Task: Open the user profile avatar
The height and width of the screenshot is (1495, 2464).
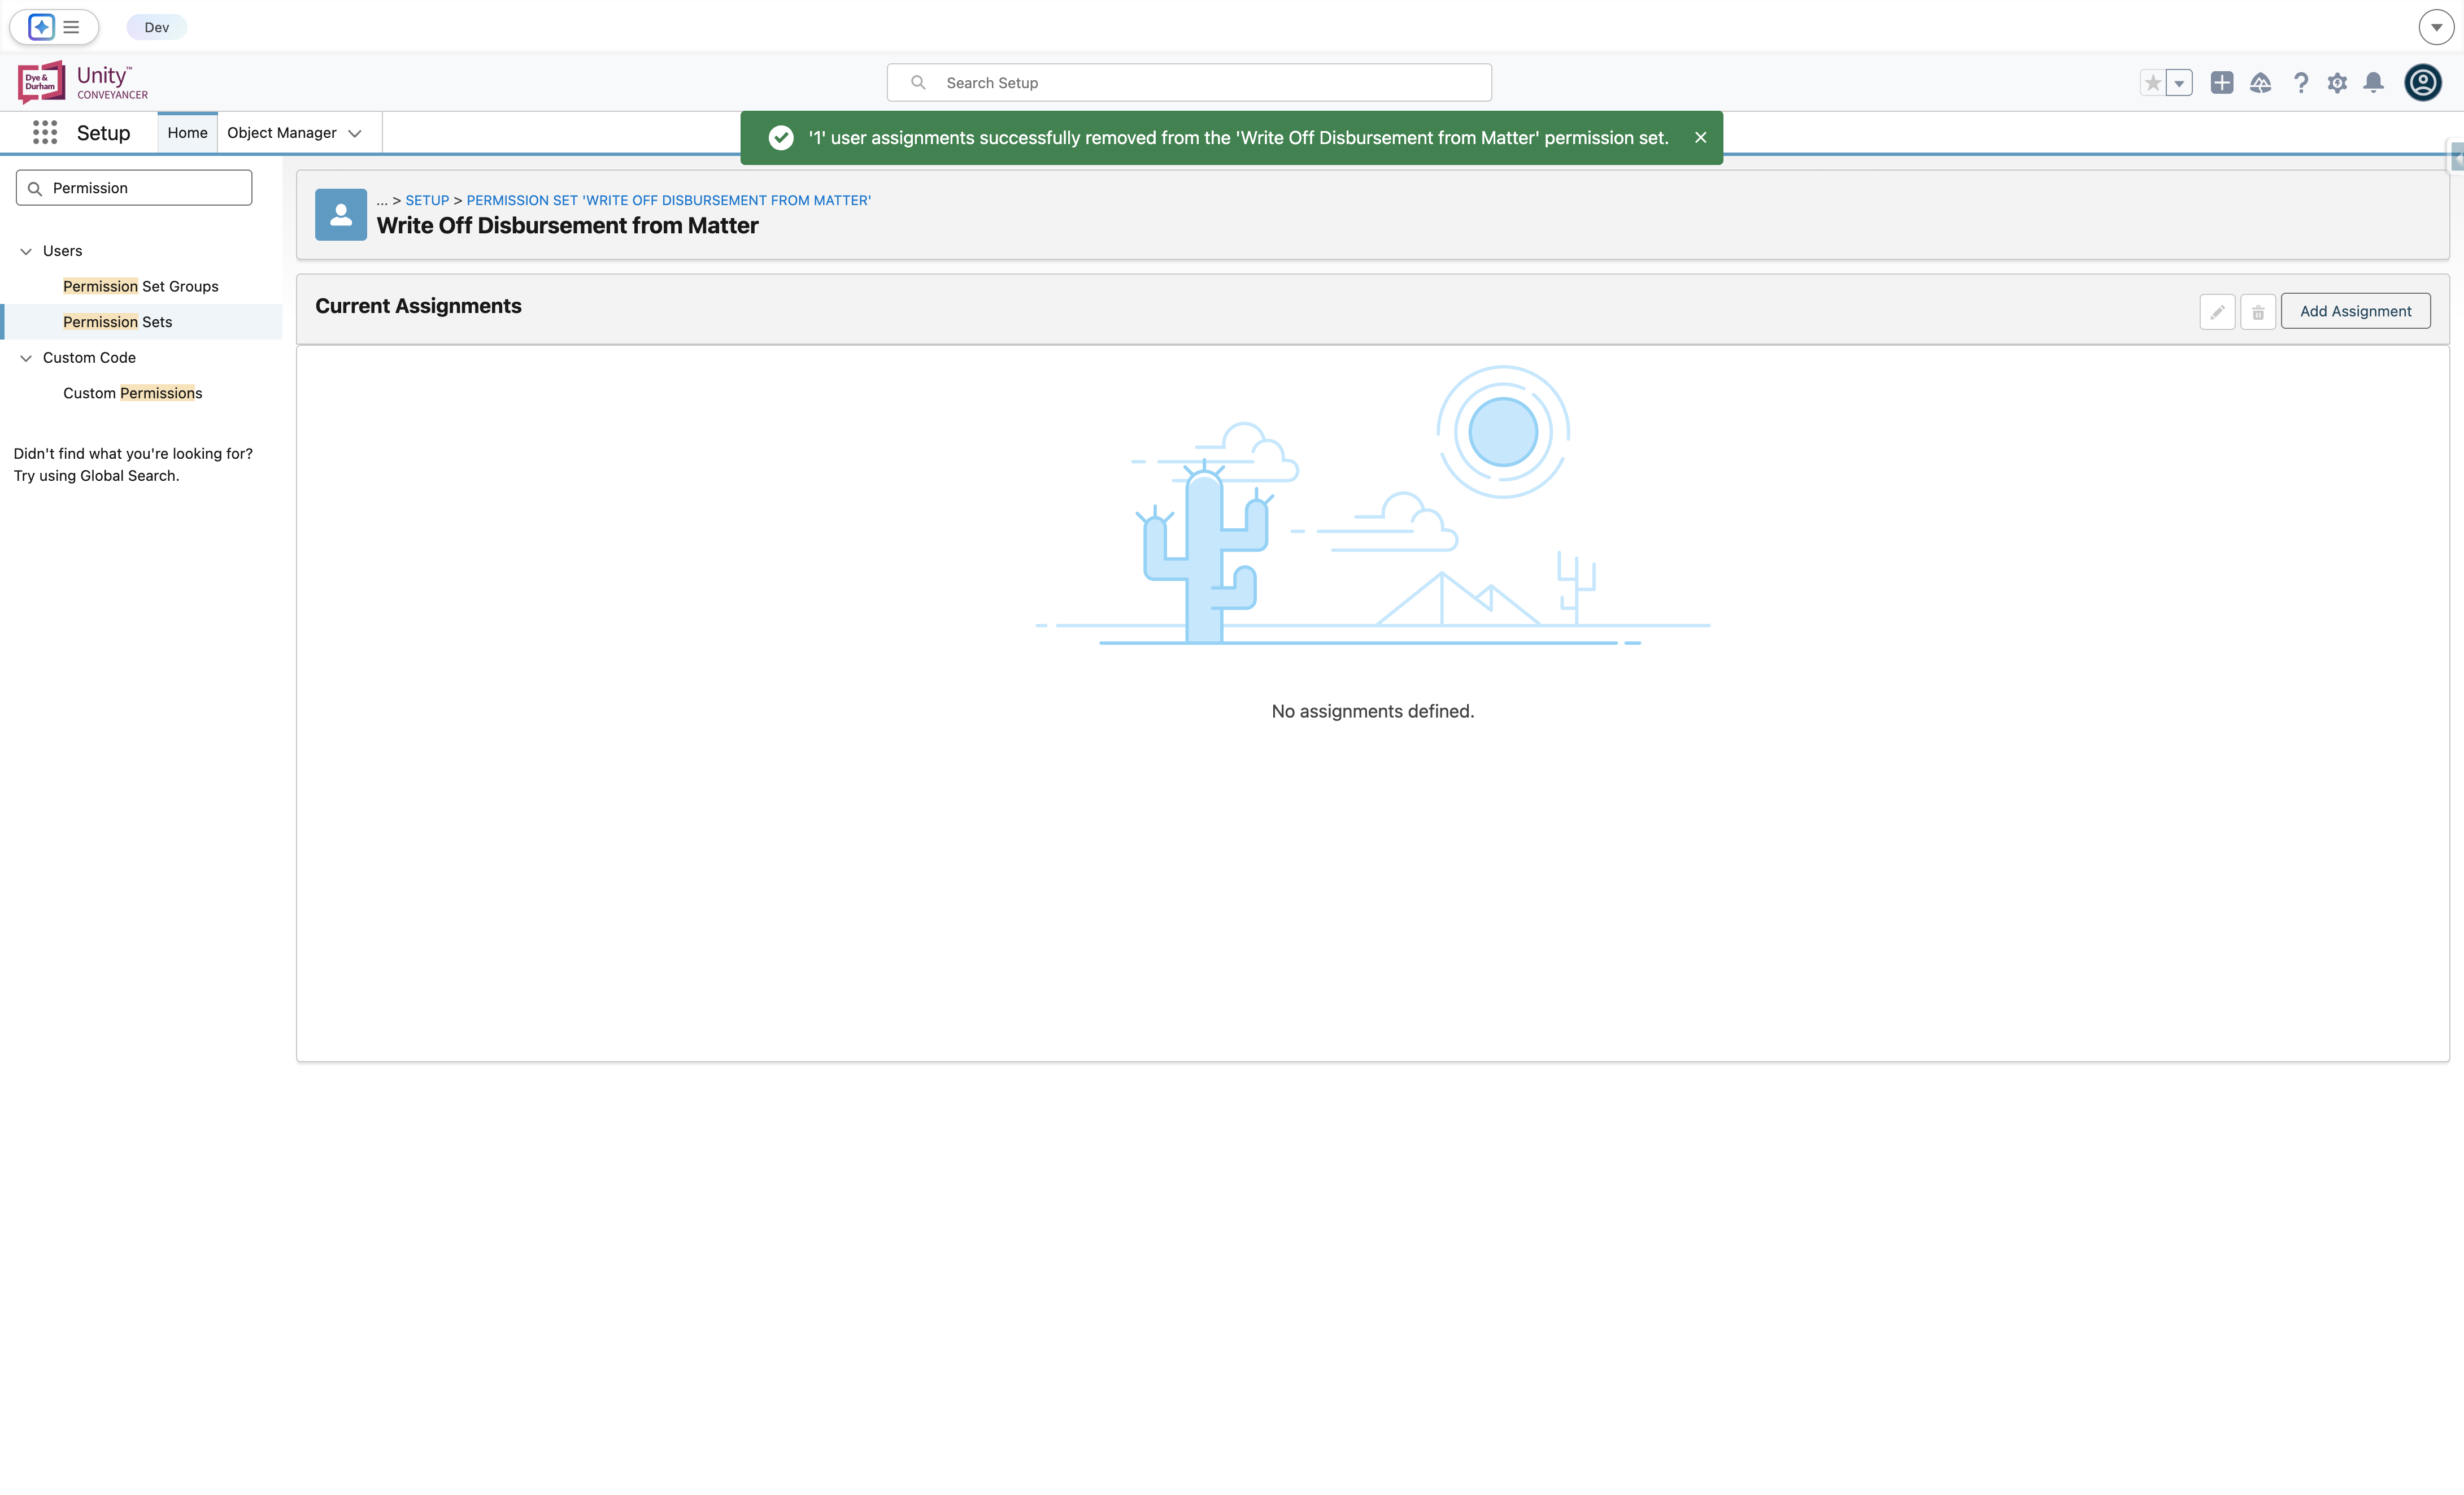Action: click(x=2423, y=82)
